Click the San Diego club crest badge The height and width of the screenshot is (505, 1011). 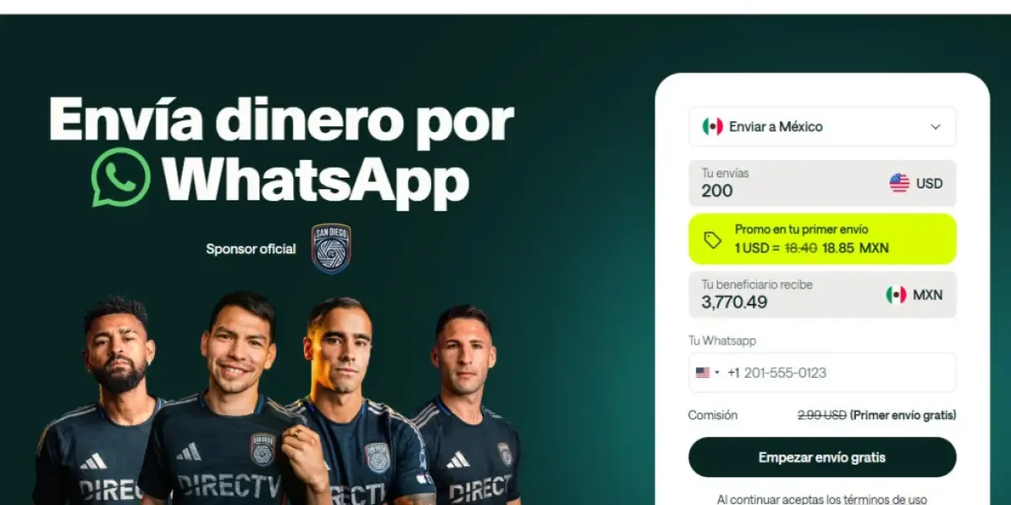tap(331, 248)
